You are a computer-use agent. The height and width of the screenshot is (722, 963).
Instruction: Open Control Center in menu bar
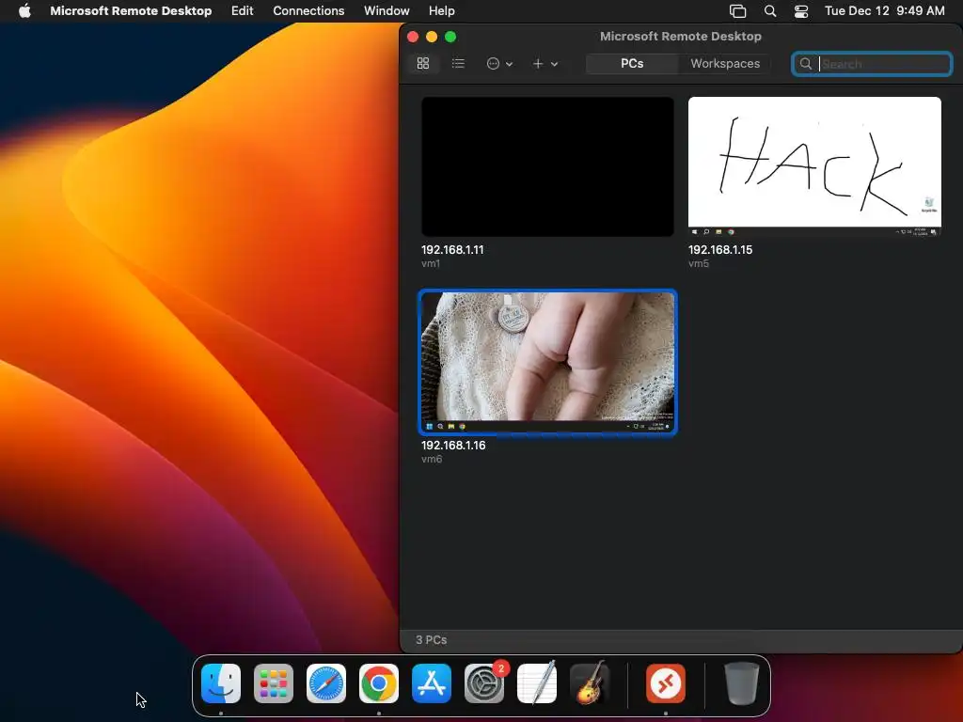(x=801, y=11)
